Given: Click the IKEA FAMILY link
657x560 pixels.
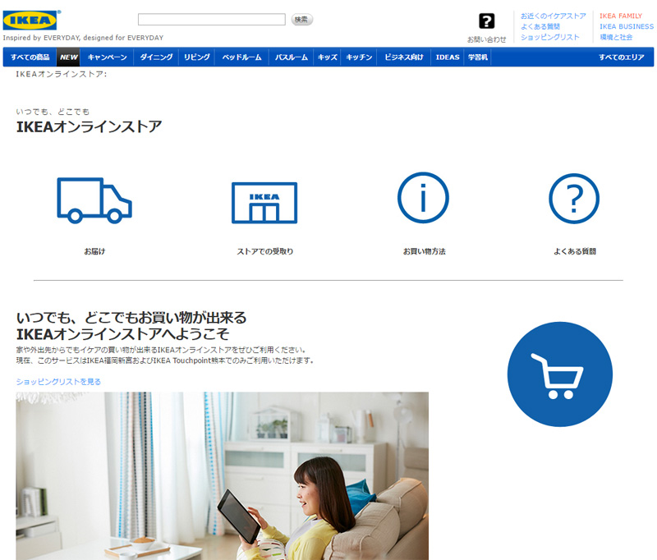Looking at the screenshot, I should (621, 16).
